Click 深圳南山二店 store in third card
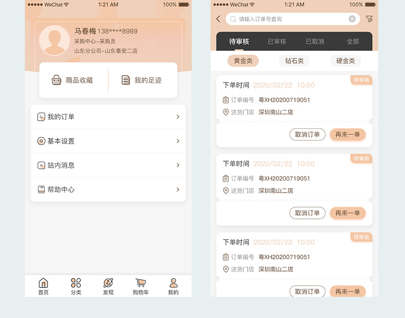This screenshot has width=405, height=318. tap(276, 269)
